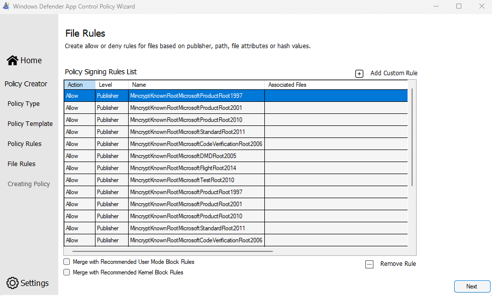Click the Next button

click(472, 286)
